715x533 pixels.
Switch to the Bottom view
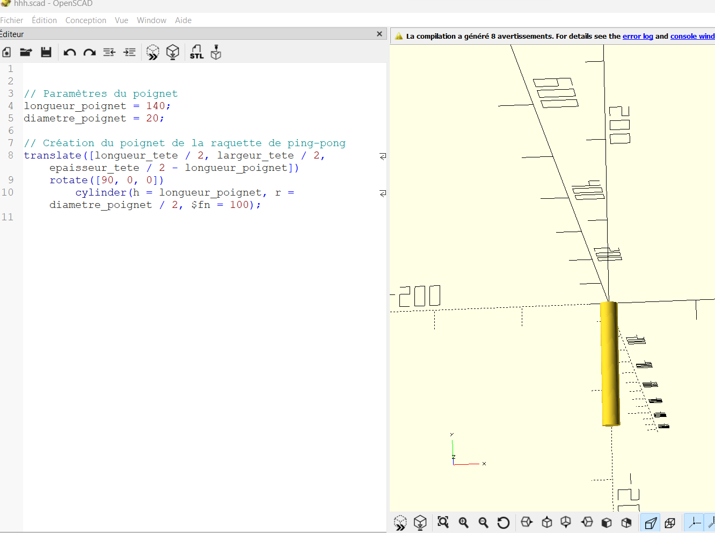566,522
